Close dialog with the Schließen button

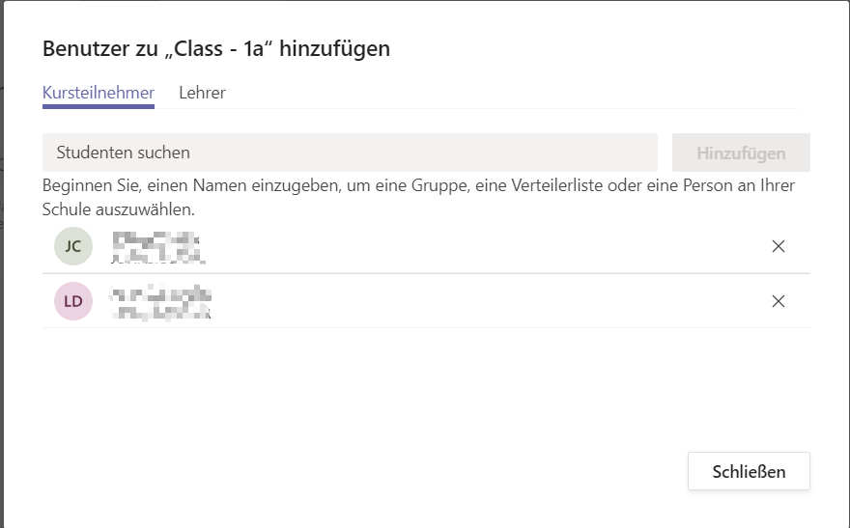[749, 472]
